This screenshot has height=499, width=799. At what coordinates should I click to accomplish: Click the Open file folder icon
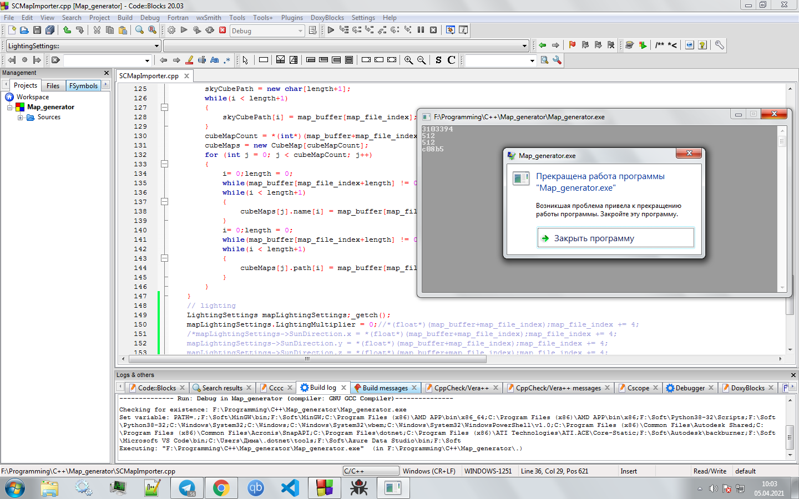click(x=24, y=30)
